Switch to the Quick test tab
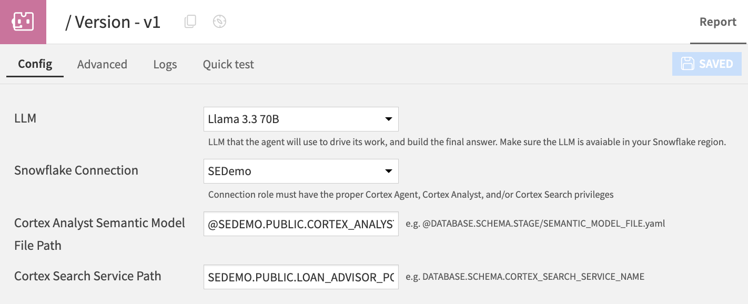Image resolution: width=748 pixels, height=304 pixels. click(228, 64)
